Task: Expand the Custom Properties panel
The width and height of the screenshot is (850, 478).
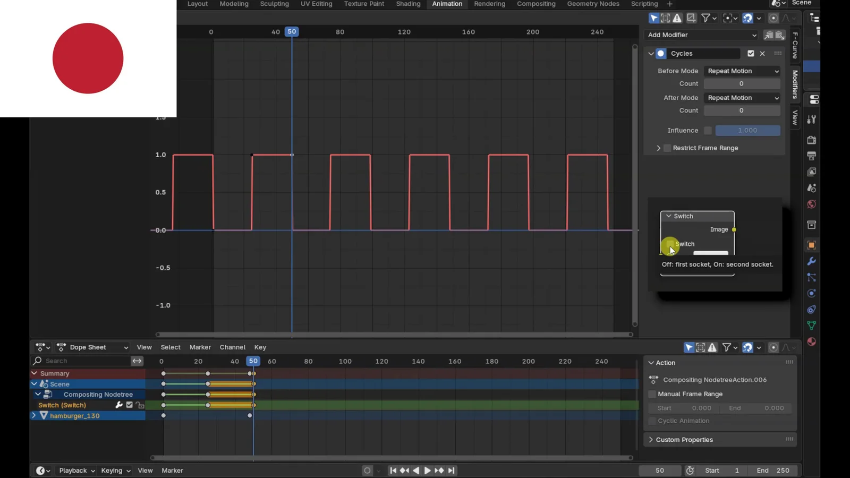Action: (x=684, y=440)
